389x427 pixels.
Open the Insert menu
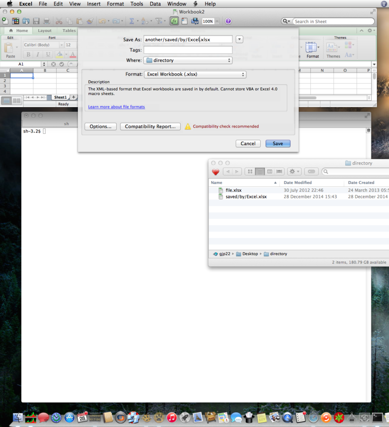(94, 4)
